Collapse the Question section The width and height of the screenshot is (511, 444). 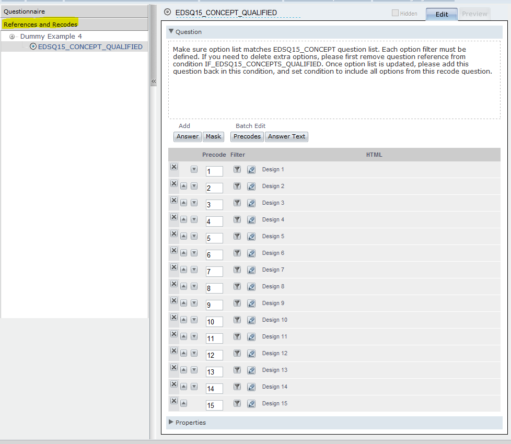coord(171,31)
